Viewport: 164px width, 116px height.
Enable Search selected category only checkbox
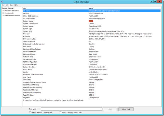click(30, 112)
